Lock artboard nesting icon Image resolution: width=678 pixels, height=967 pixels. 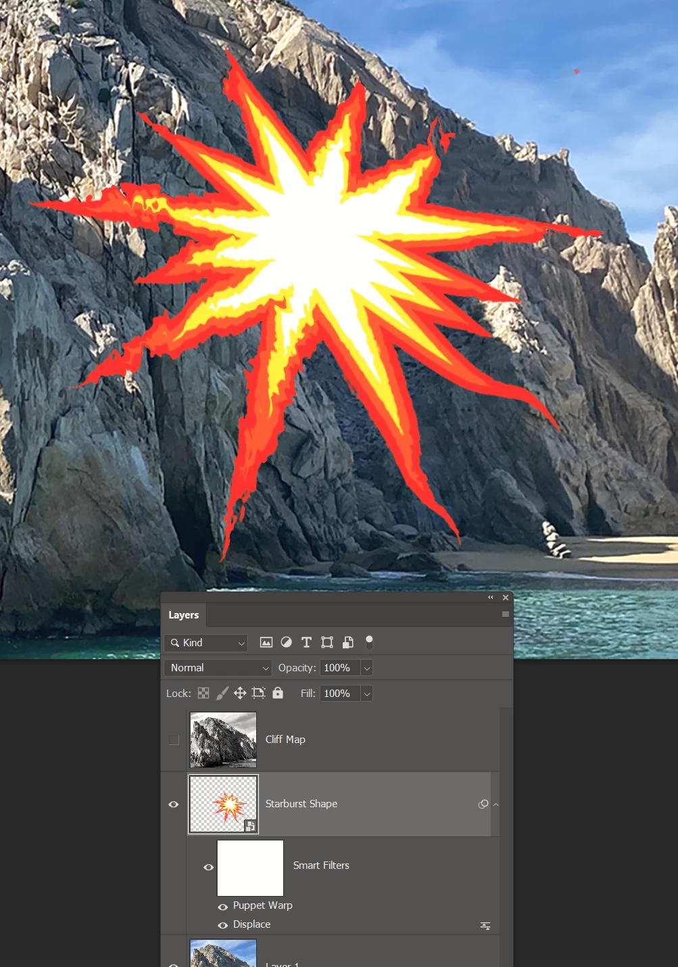[258, 693]
